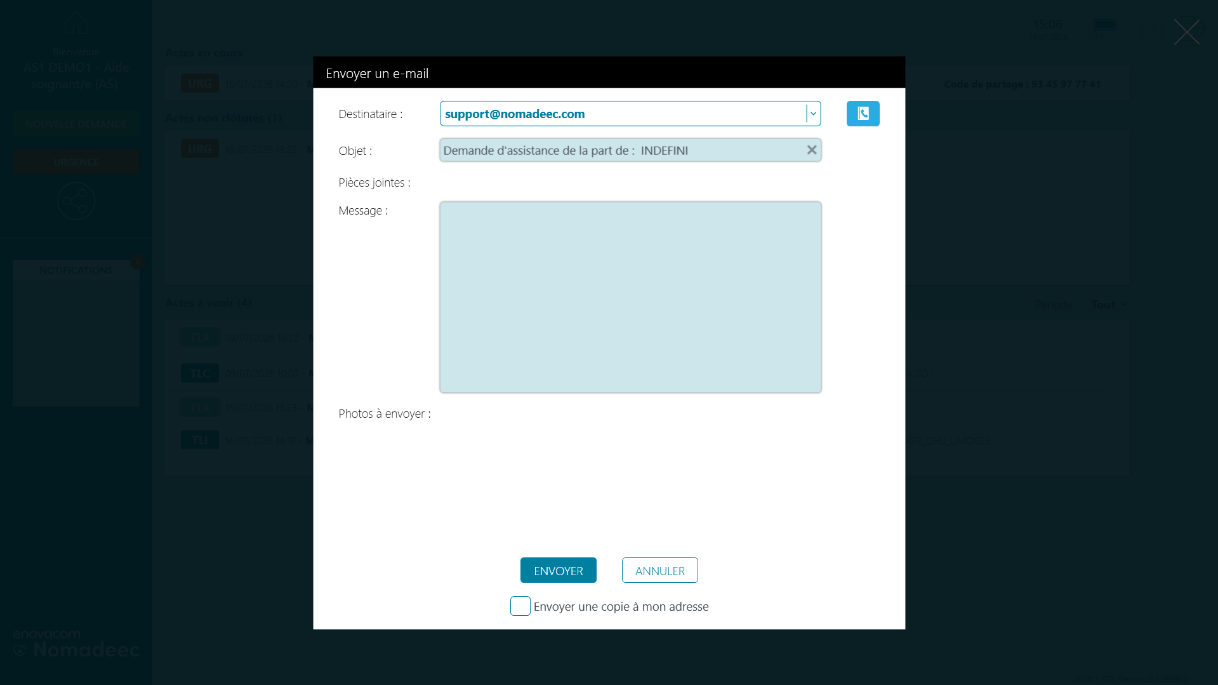Enable Envoyer une copie à mon adresse
This screenshot has width=1218, height=685.
click(x=520, y=606)
